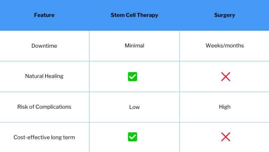Select the Stem Cell Therapy column header
Image resolution: width=269 pixels, height=152 pixels.
(x=134, y=15)
